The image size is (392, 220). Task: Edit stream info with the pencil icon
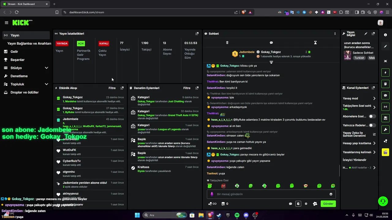[366, 34]
